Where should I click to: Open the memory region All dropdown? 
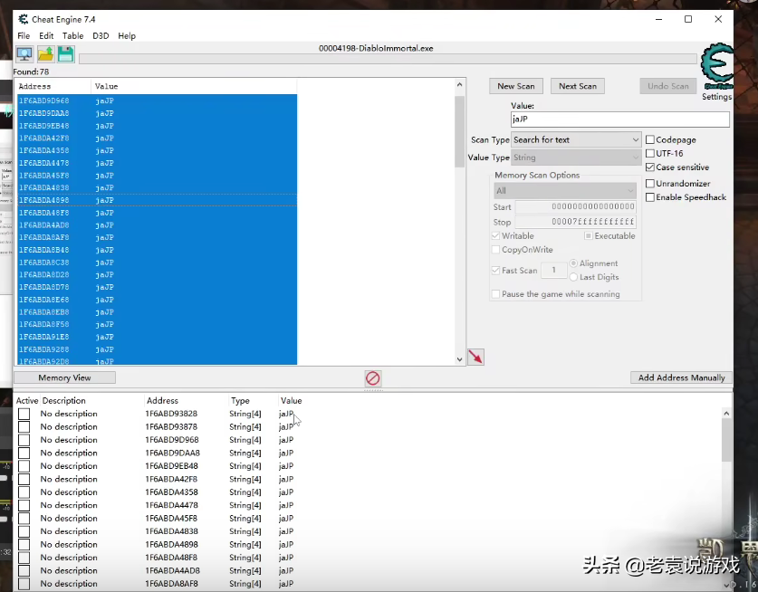[x=565, y=191]
